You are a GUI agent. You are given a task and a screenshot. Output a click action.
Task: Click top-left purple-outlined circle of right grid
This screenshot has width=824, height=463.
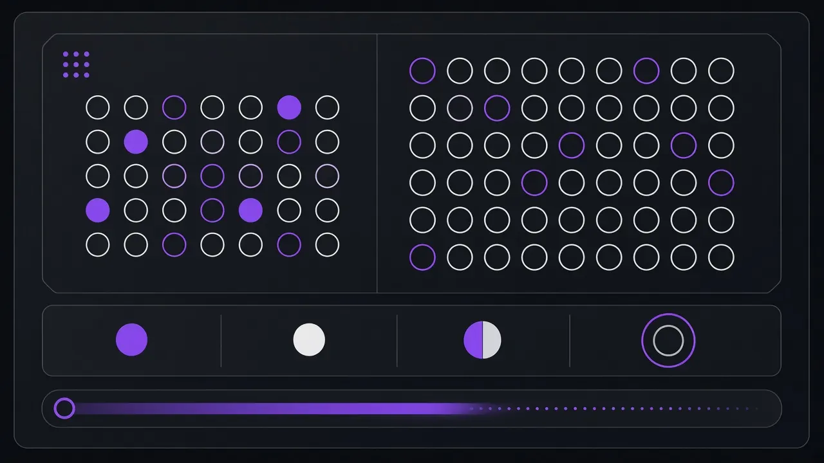[x=422, y=71]
